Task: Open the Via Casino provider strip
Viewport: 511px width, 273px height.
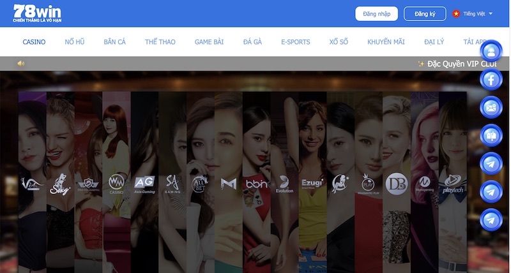Action: pos(33,184)
